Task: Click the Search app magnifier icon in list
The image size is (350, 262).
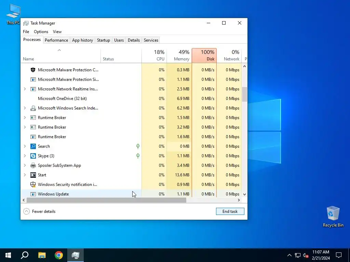Action: click(x=33, y=146)
